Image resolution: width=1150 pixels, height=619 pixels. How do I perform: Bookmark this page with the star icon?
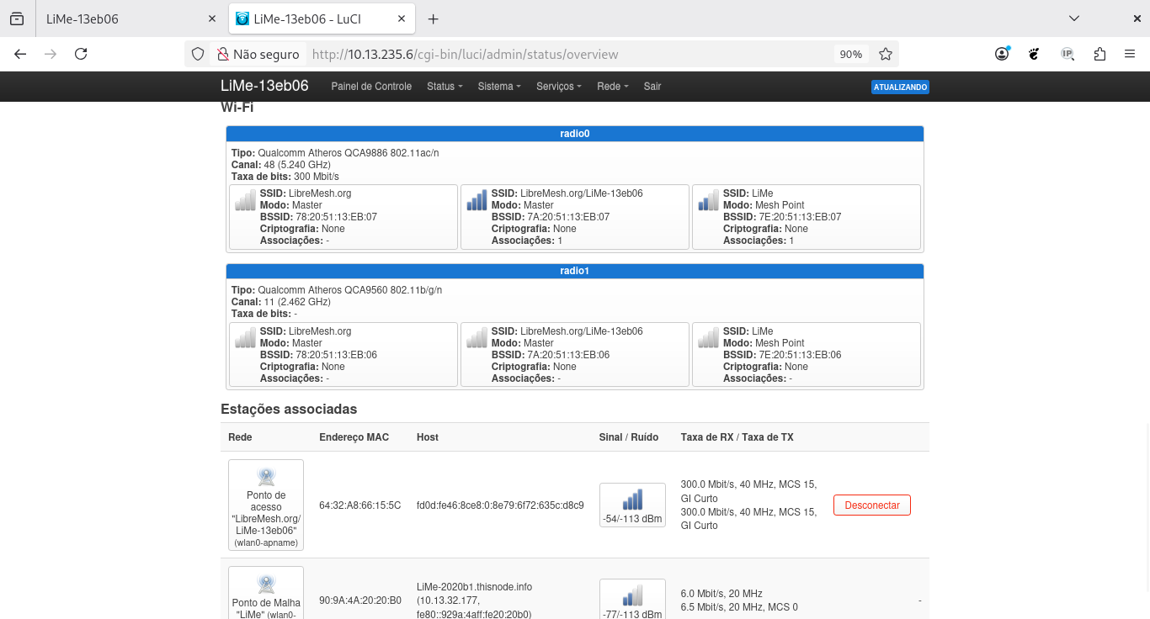tap(886, 54)
